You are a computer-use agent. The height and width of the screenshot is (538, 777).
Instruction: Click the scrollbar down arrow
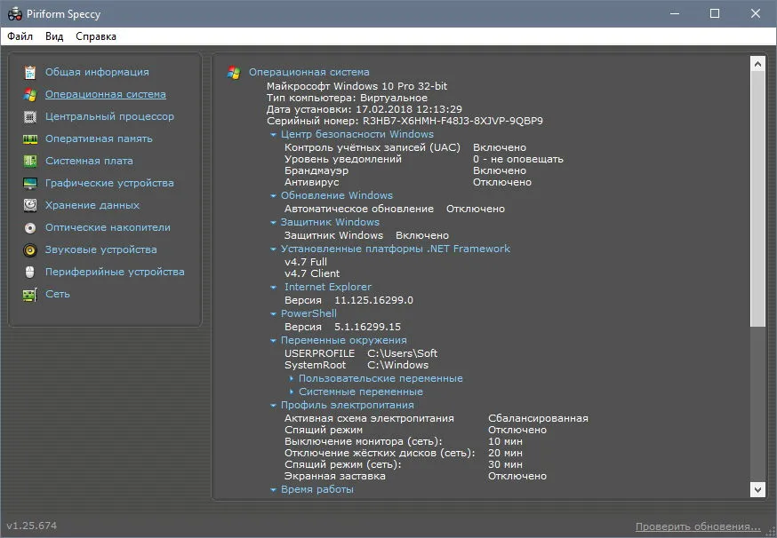[757, 490]
